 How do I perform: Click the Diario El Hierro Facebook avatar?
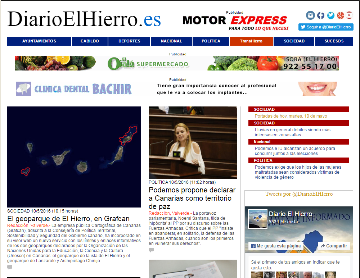click(257, 219)
